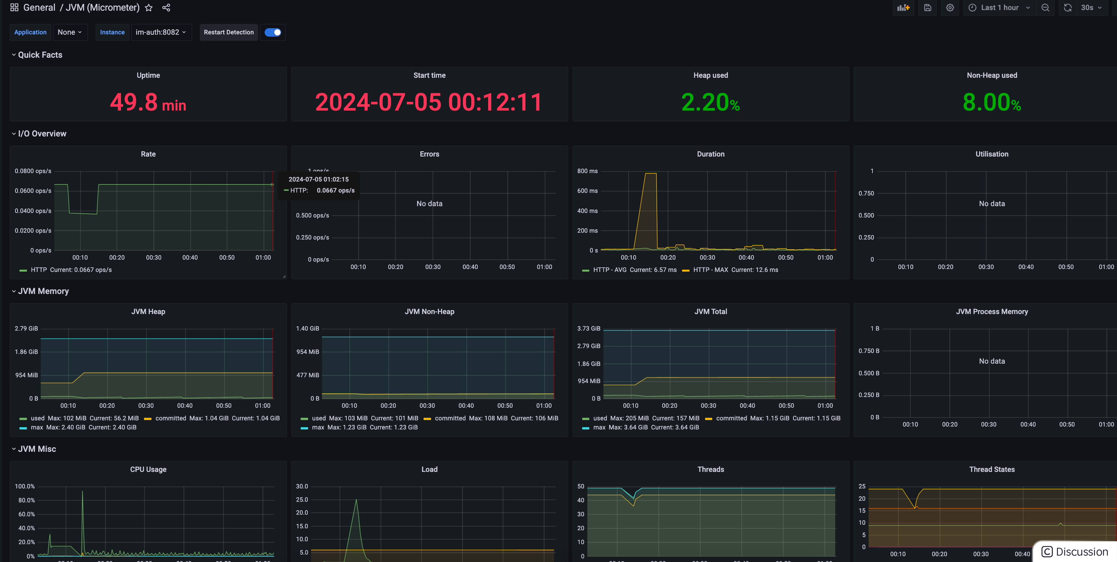Zoom out the time range

click(x=1045, y=7)
